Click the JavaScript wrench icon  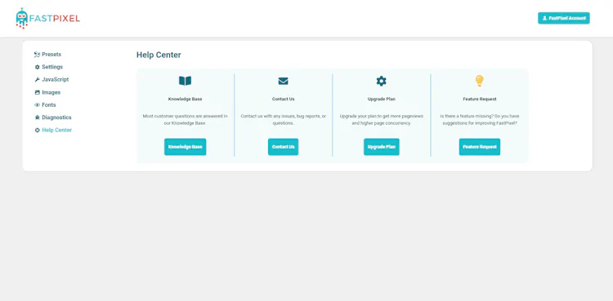tap(37, 80)
